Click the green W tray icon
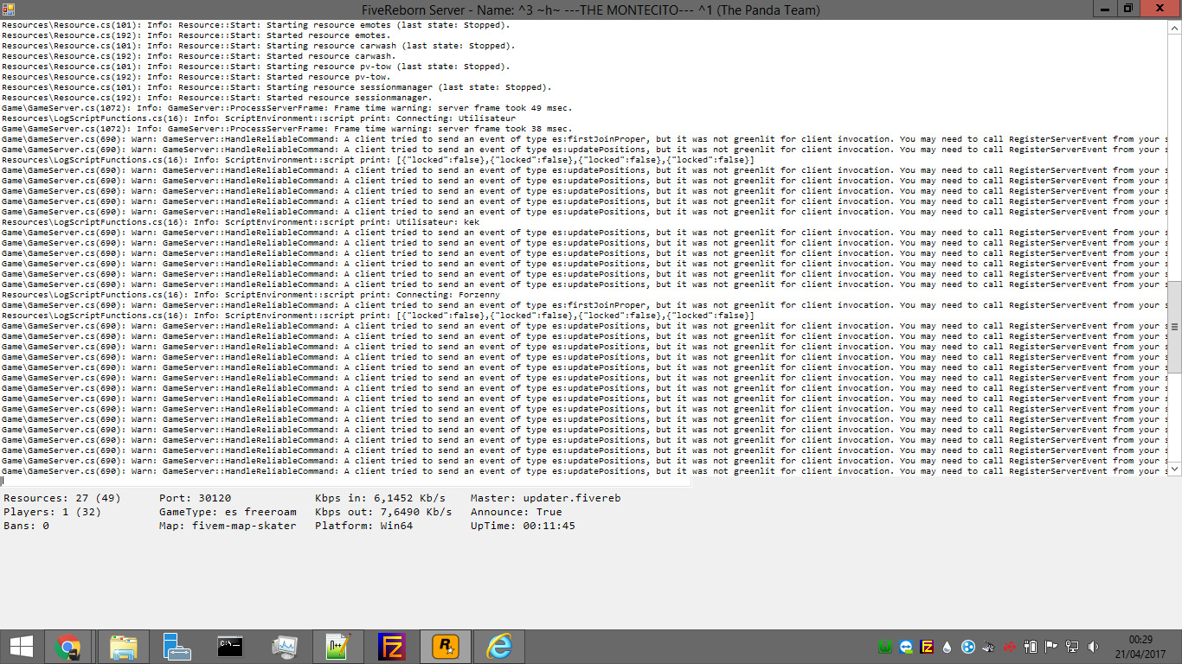Image resolution: width=1182 pixels, height=664 pixels. 885,647
